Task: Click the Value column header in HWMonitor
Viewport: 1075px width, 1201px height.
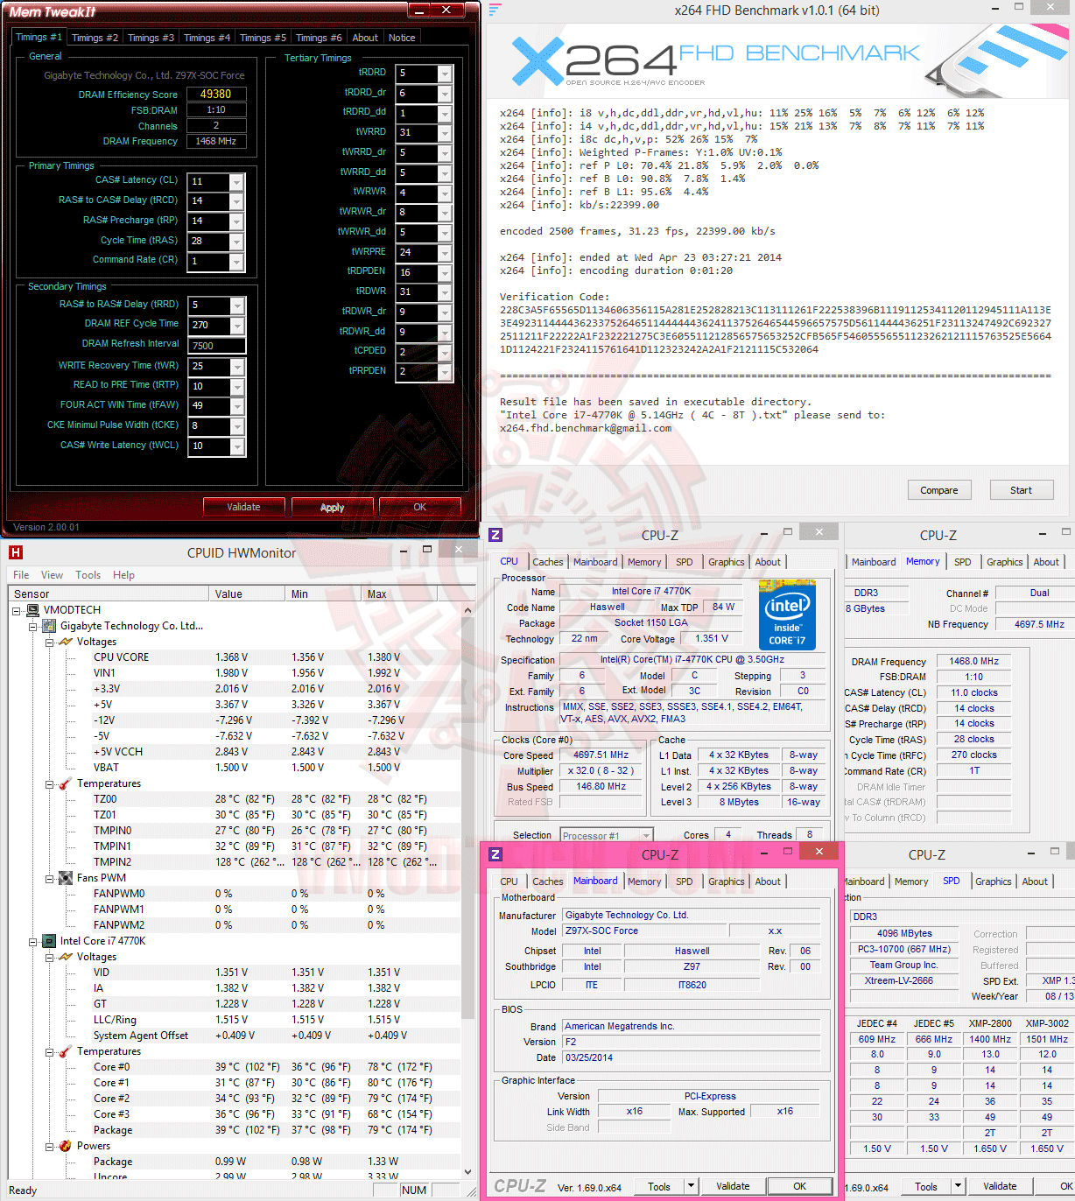Action: coord(247,593)
